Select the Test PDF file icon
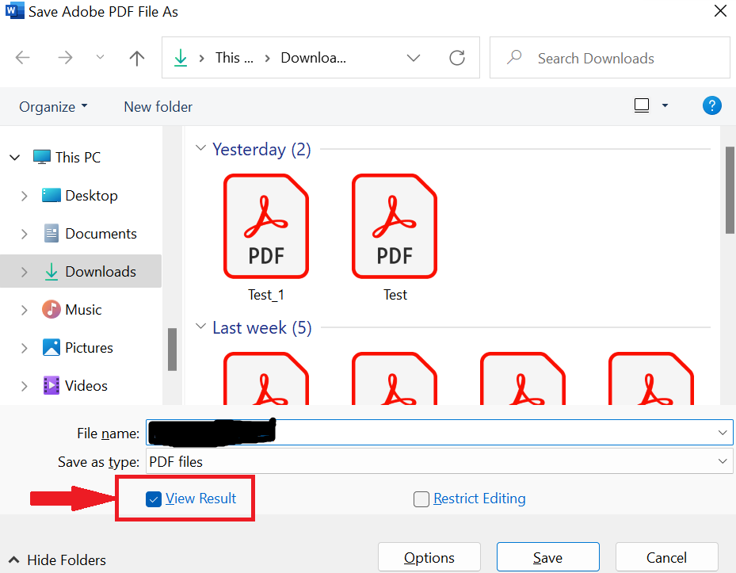Viewport: 736px width, 573px height. [395, 226]
